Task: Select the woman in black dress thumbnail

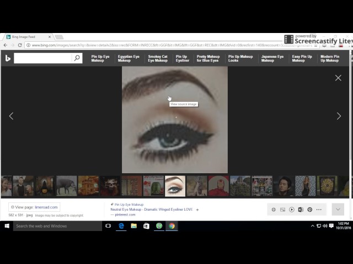Action: pyautogui.click(x=305, y=186)
